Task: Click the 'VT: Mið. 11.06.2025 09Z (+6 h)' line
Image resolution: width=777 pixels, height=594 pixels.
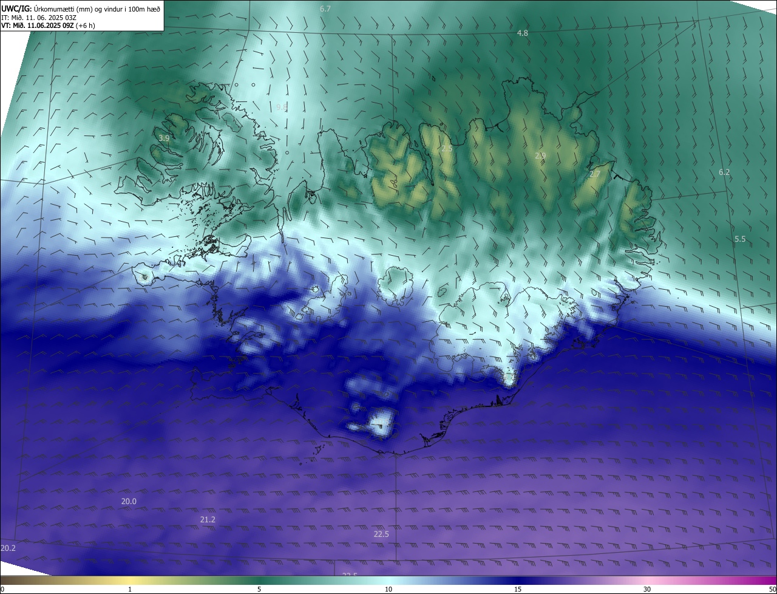Action: click(49, 26)
